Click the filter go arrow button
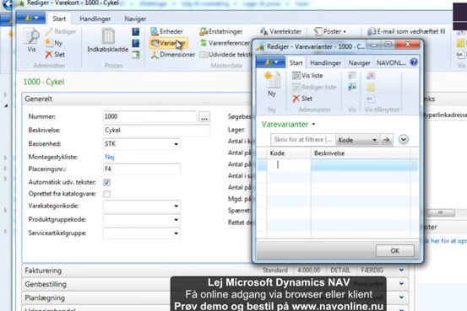This screenshot has width=467, height=311. tap(386, 140)
